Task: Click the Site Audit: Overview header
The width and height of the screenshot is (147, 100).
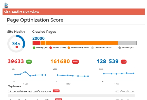Action: 73,12
